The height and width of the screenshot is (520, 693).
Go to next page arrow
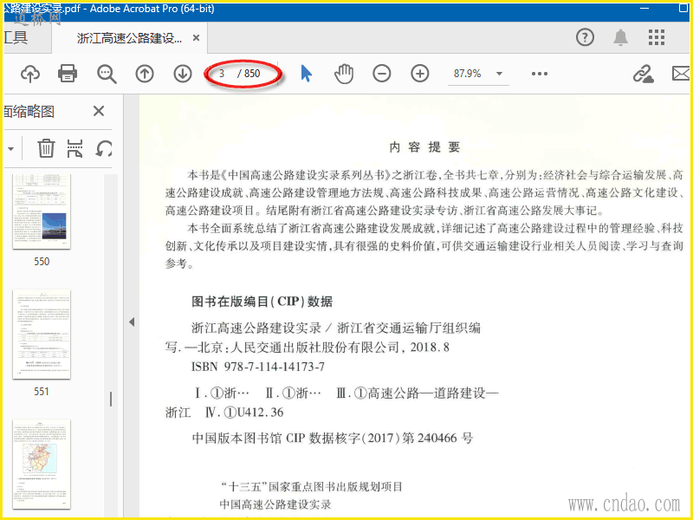183,74
